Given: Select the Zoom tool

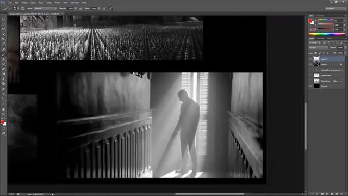Looking at the screenshot, I should coord(3,114).
